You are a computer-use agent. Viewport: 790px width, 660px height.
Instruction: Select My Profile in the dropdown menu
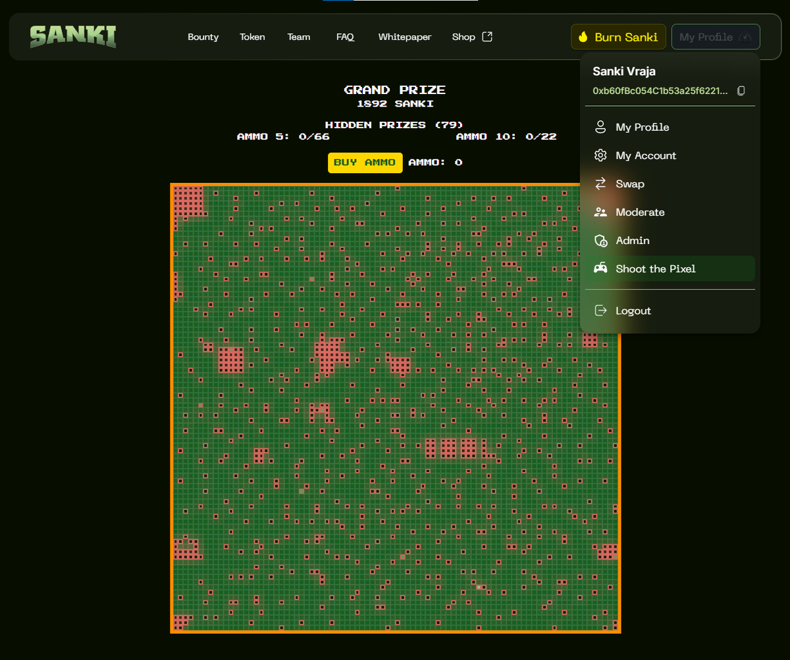tap(670, 127)
